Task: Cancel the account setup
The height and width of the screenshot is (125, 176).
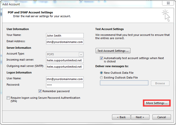Action: click(x=162, y=117)
